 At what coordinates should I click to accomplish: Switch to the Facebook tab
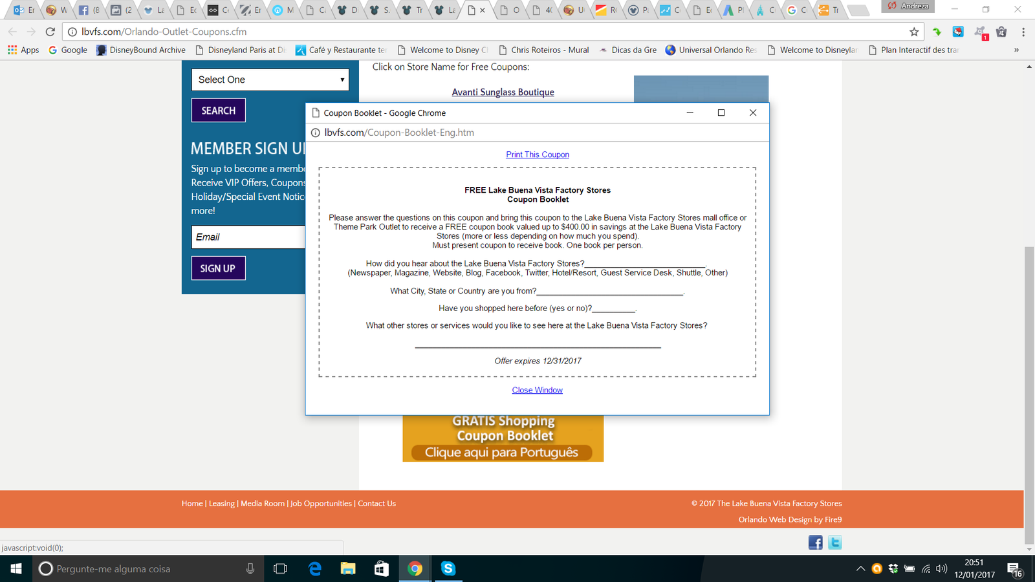point(89,10)
